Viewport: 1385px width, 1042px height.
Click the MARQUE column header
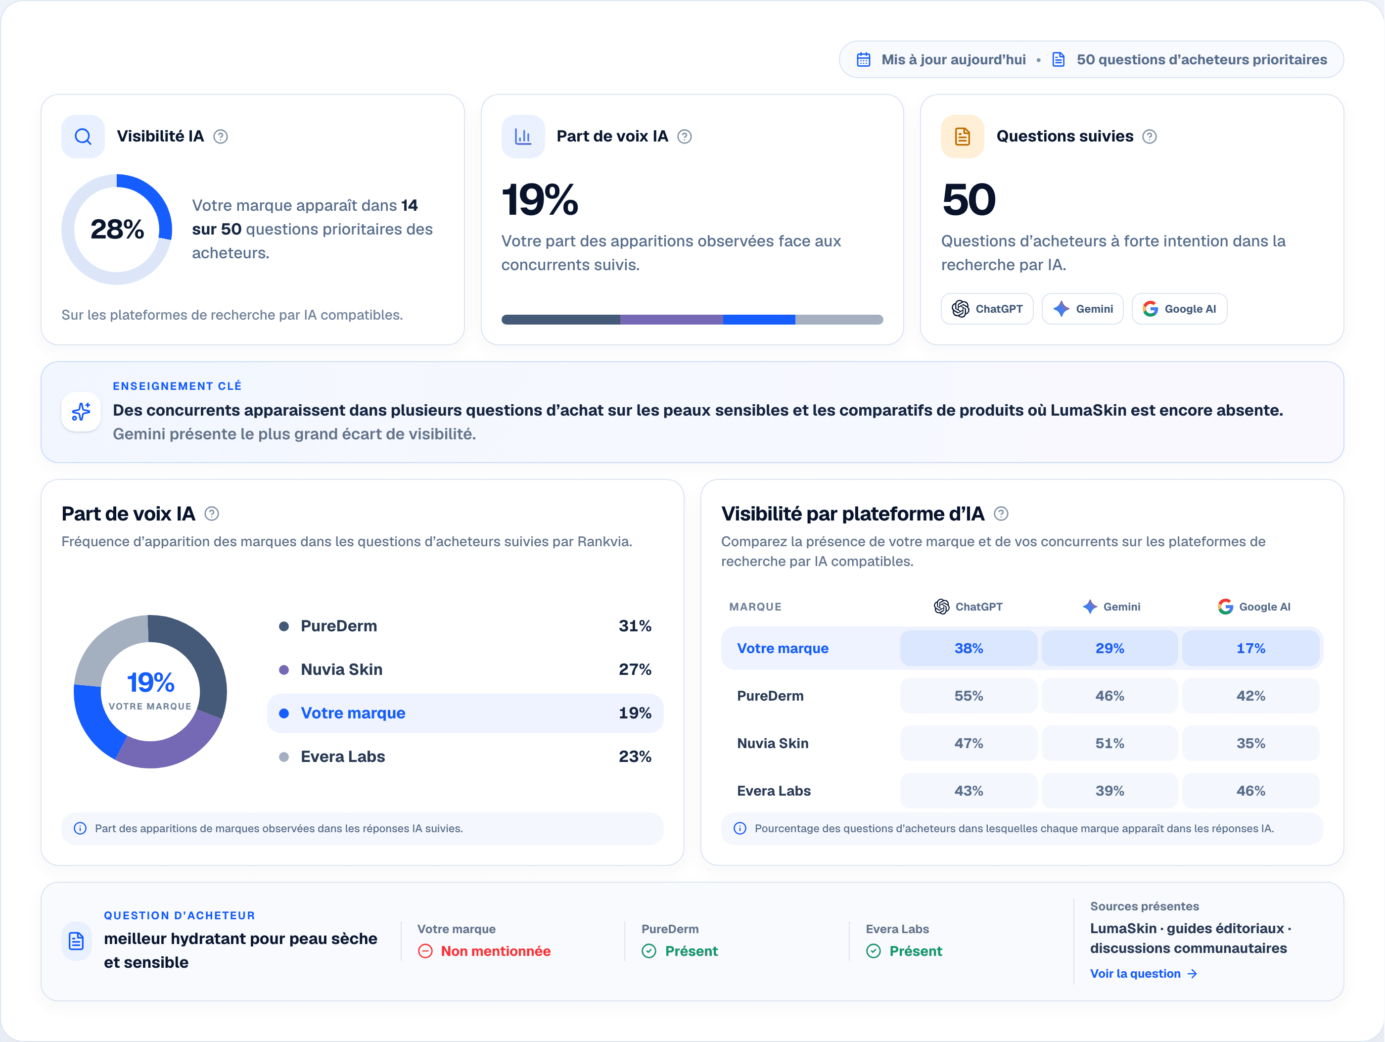(755, 607)
